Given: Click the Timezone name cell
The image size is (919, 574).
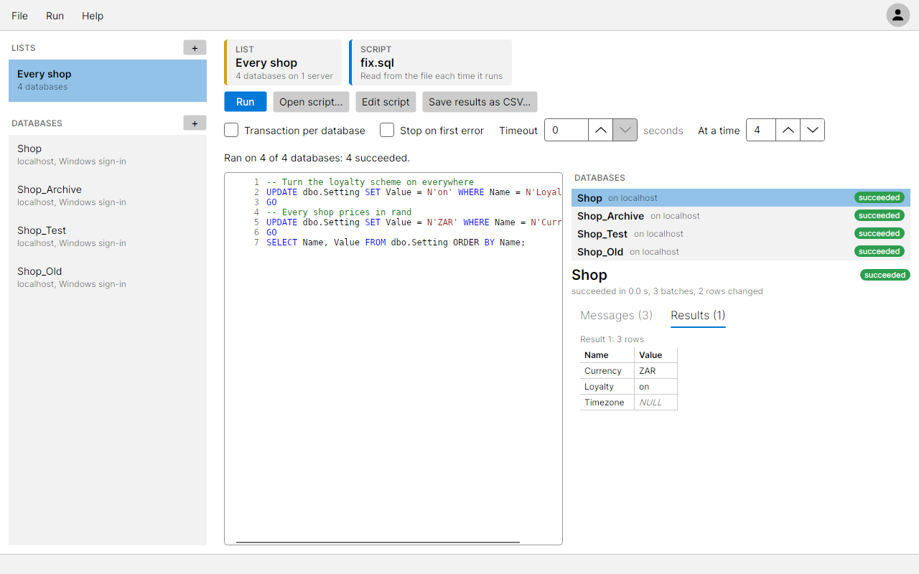Looking at the screenshot, I should (607, 403).
